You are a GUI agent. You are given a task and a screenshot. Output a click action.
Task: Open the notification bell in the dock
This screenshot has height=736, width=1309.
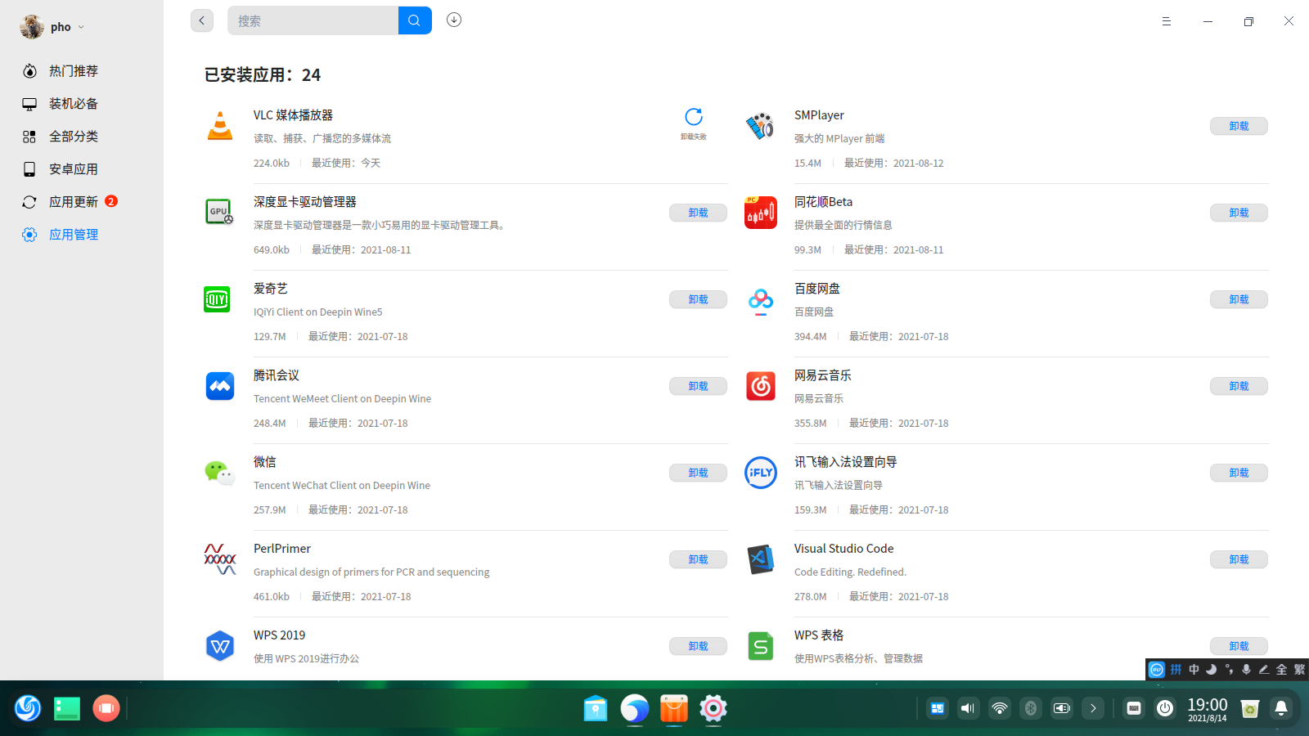click(x=1281, y=708)
